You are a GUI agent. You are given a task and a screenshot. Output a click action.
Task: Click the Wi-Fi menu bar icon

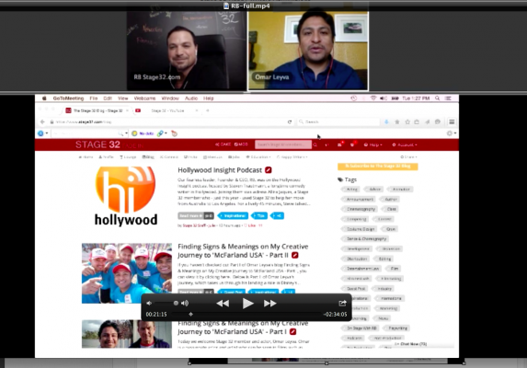click(x=373, y=98)
